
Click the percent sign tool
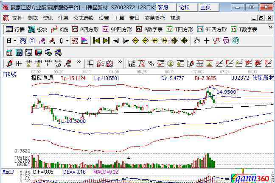pos(151,64)
